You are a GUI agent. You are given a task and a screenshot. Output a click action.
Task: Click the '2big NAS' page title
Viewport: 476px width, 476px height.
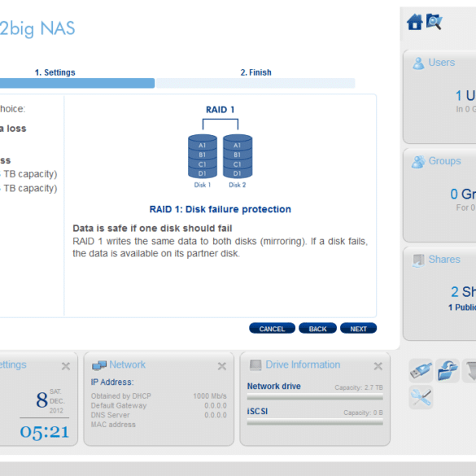coord(37,29)
